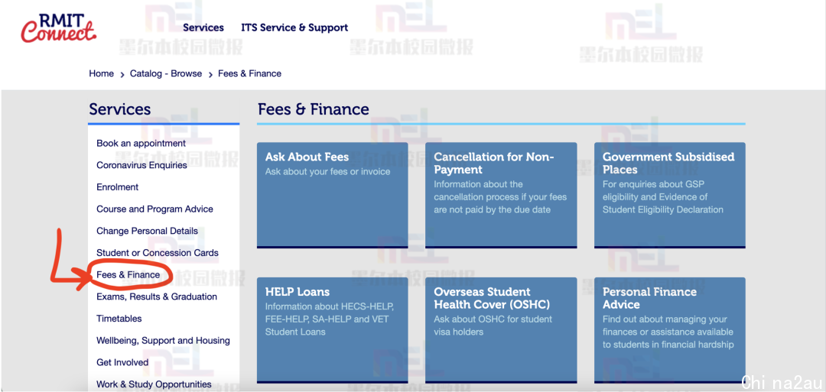
Task: Open the Services top menu
Action: [x=203, y=28]
